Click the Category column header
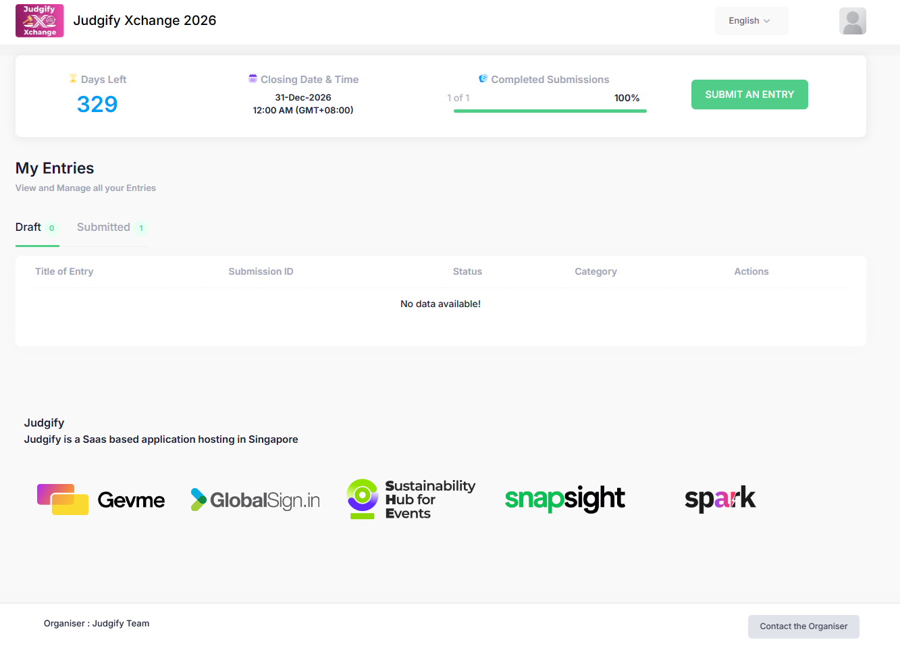The height and width of the screenshot is (646, 900). (x=595, y=271)
